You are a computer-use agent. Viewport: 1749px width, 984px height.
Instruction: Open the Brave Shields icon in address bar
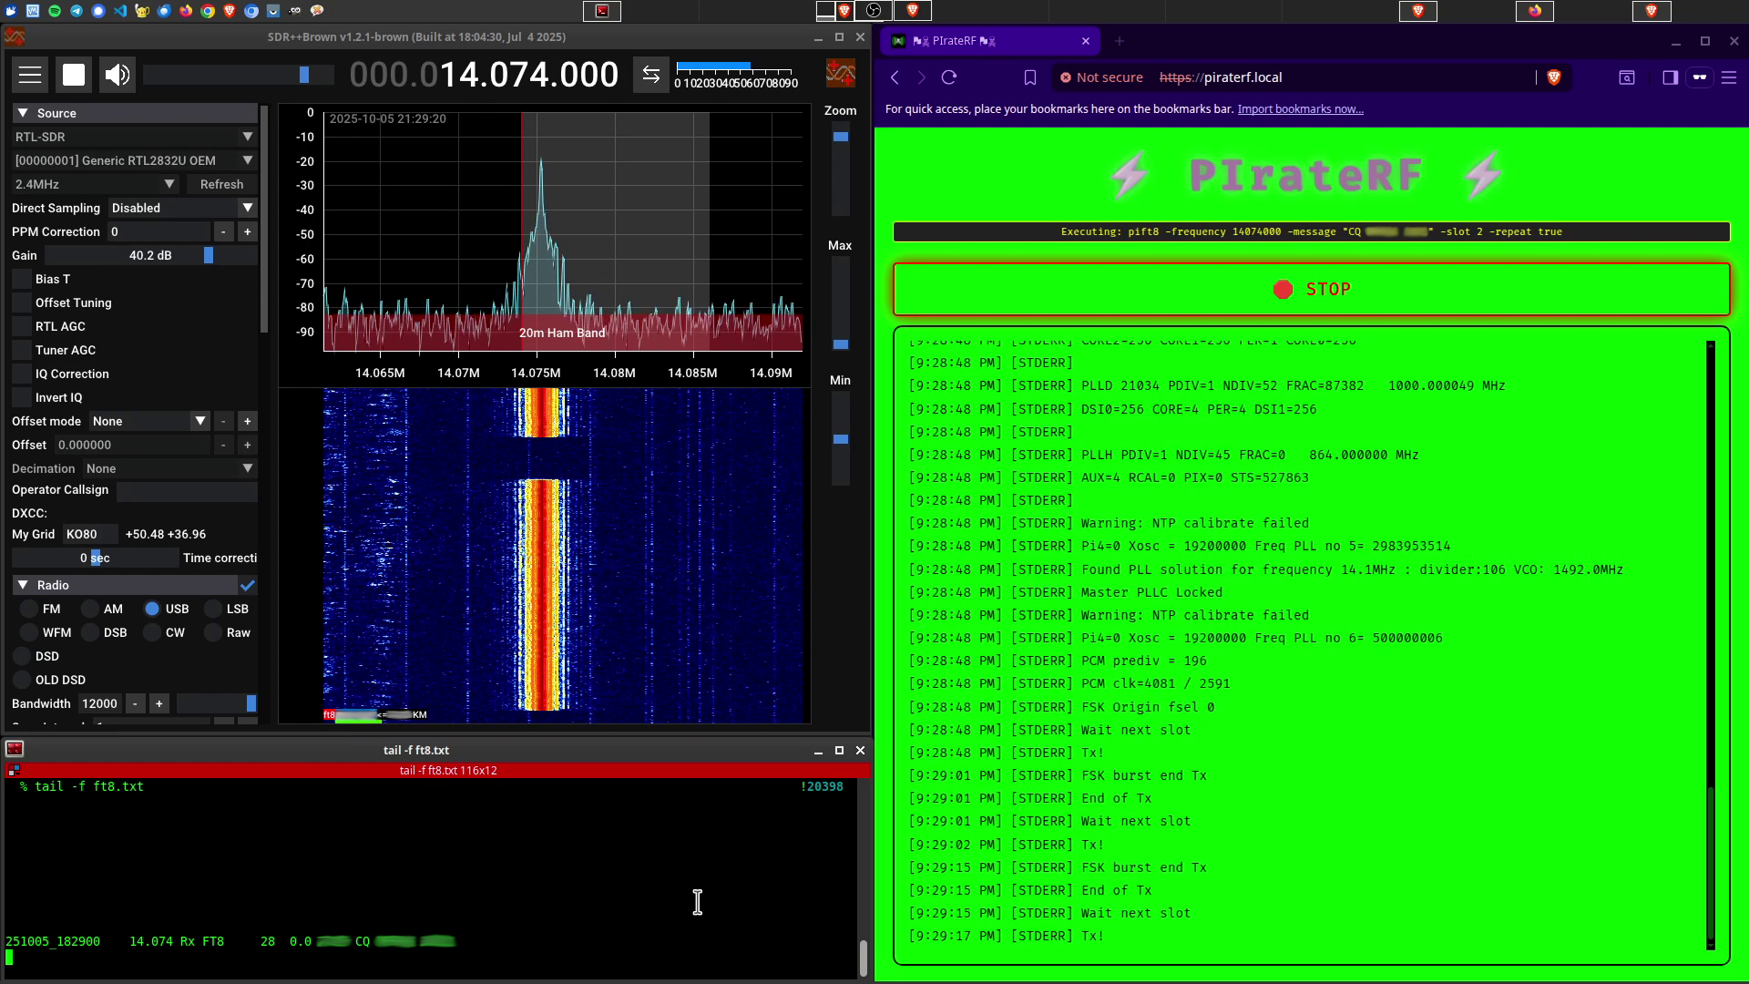pyautogui.click(x=1554, y=77)
